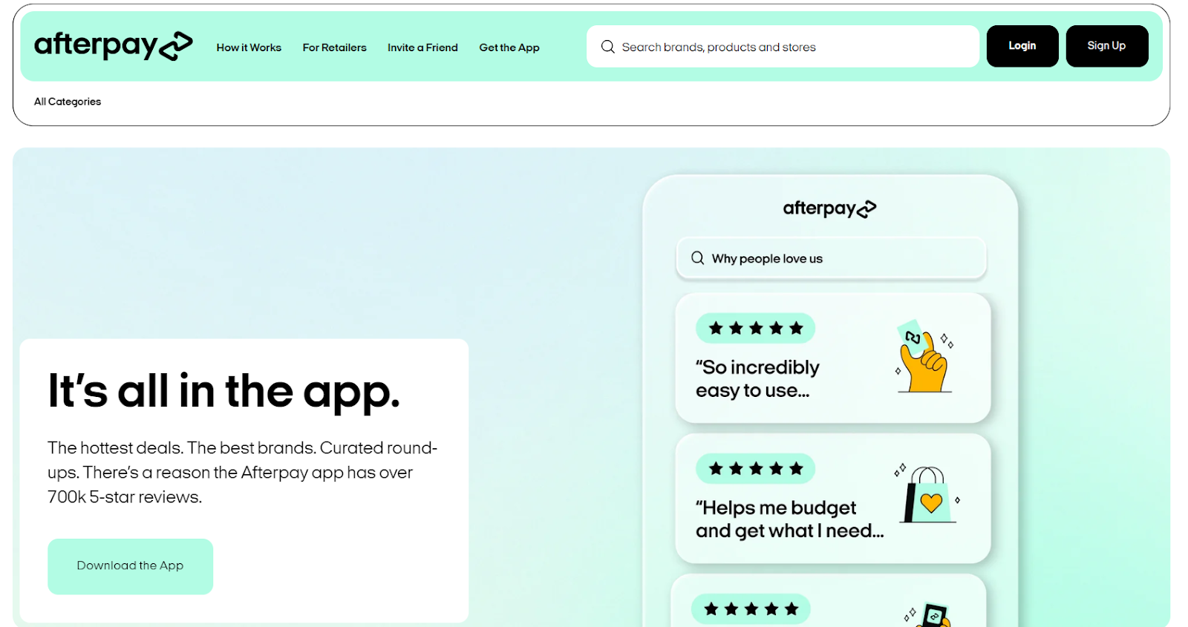Image resolution: width=1188 pixels, height=627 pixels.
Task: Click the Afterpay logo on phone mockup
Action: [x=829, y=209]
